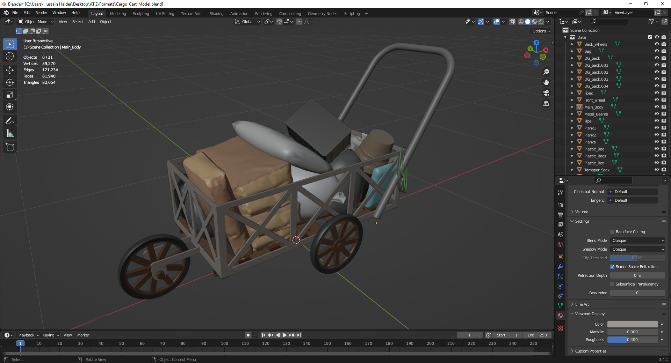Image resolution: width=671 pixels, height=363 pixels.
Task: Activate the Transform tool
Action: click(x=10, y=107)
